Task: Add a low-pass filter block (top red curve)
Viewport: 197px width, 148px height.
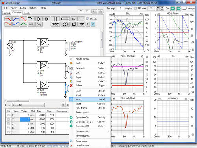Action: pyautogui.click(x=8, y=19)
